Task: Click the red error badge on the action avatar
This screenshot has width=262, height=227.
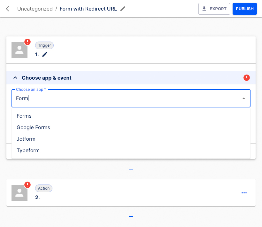Action: [x=27, y=184]
